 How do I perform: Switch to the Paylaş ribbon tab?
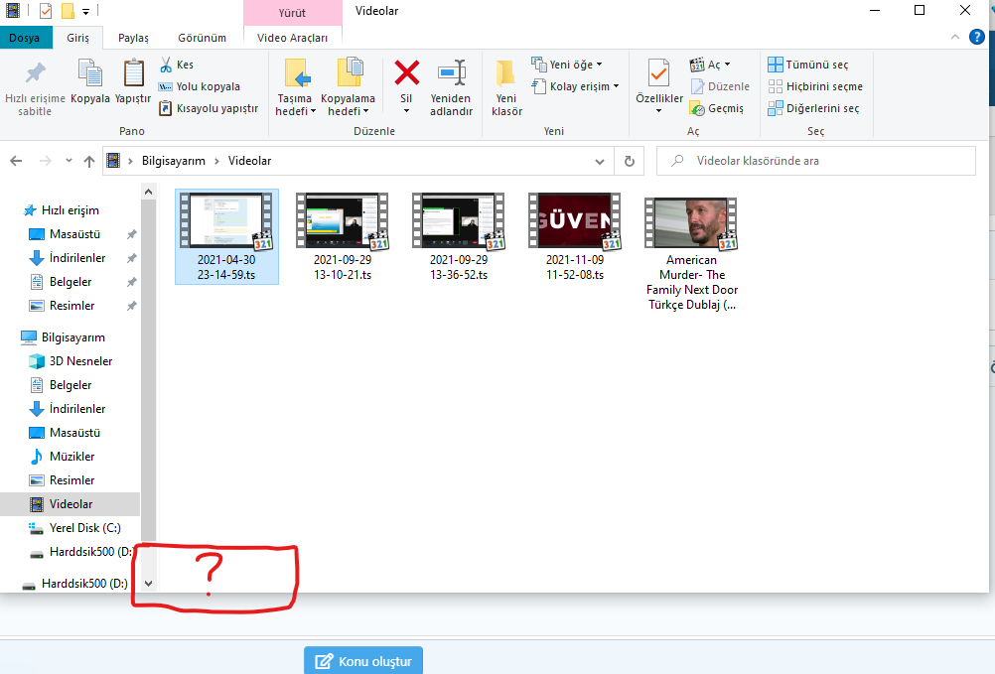(133, 38)
